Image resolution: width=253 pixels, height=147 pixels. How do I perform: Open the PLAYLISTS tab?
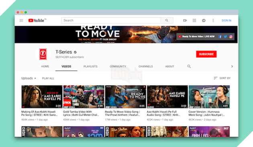[x=90, y=66]
